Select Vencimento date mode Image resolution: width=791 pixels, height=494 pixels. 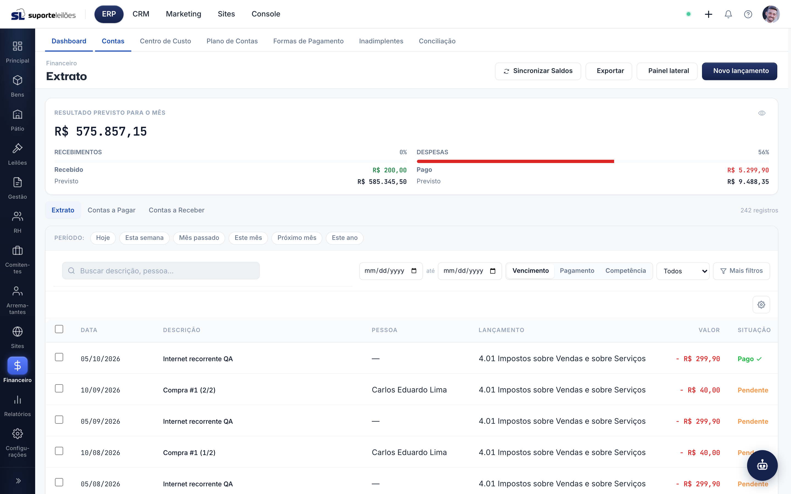530,271
